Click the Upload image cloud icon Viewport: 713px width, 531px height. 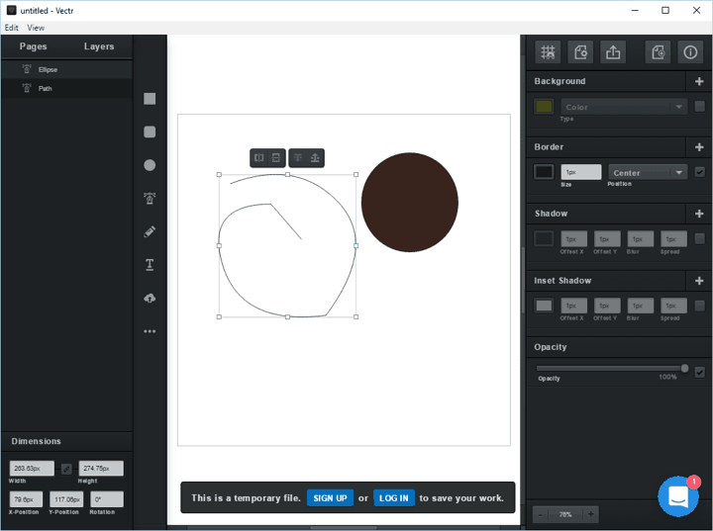(x=150, y=298)
